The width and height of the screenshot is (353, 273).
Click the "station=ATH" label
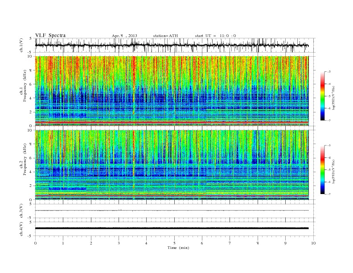[x=165, y=36]
